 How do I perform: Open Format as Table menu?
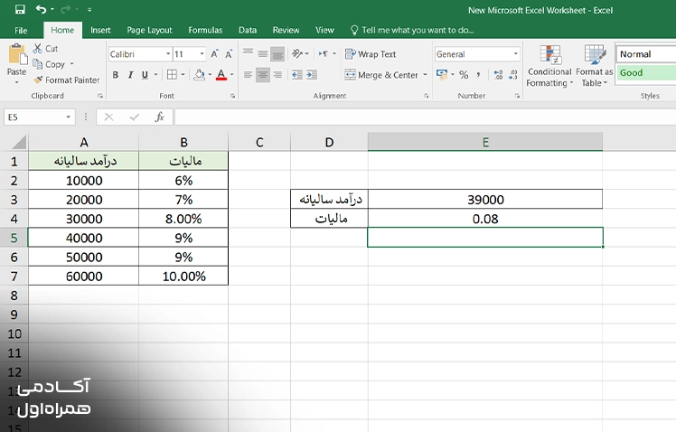tap(595, 66)
